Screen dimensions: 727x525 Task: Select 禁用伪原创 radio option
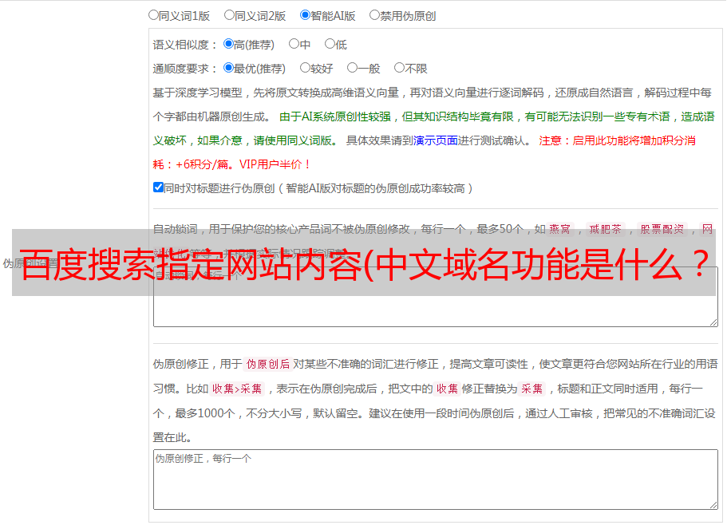click(374, 15)
